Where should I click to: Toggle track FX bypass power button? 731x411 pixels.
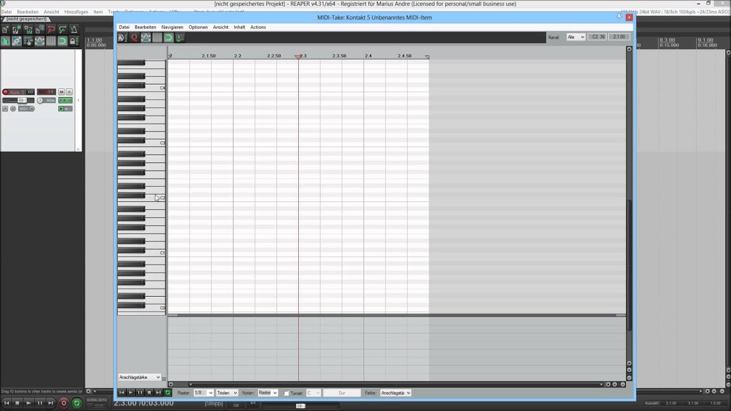click(x=70, y=100)
